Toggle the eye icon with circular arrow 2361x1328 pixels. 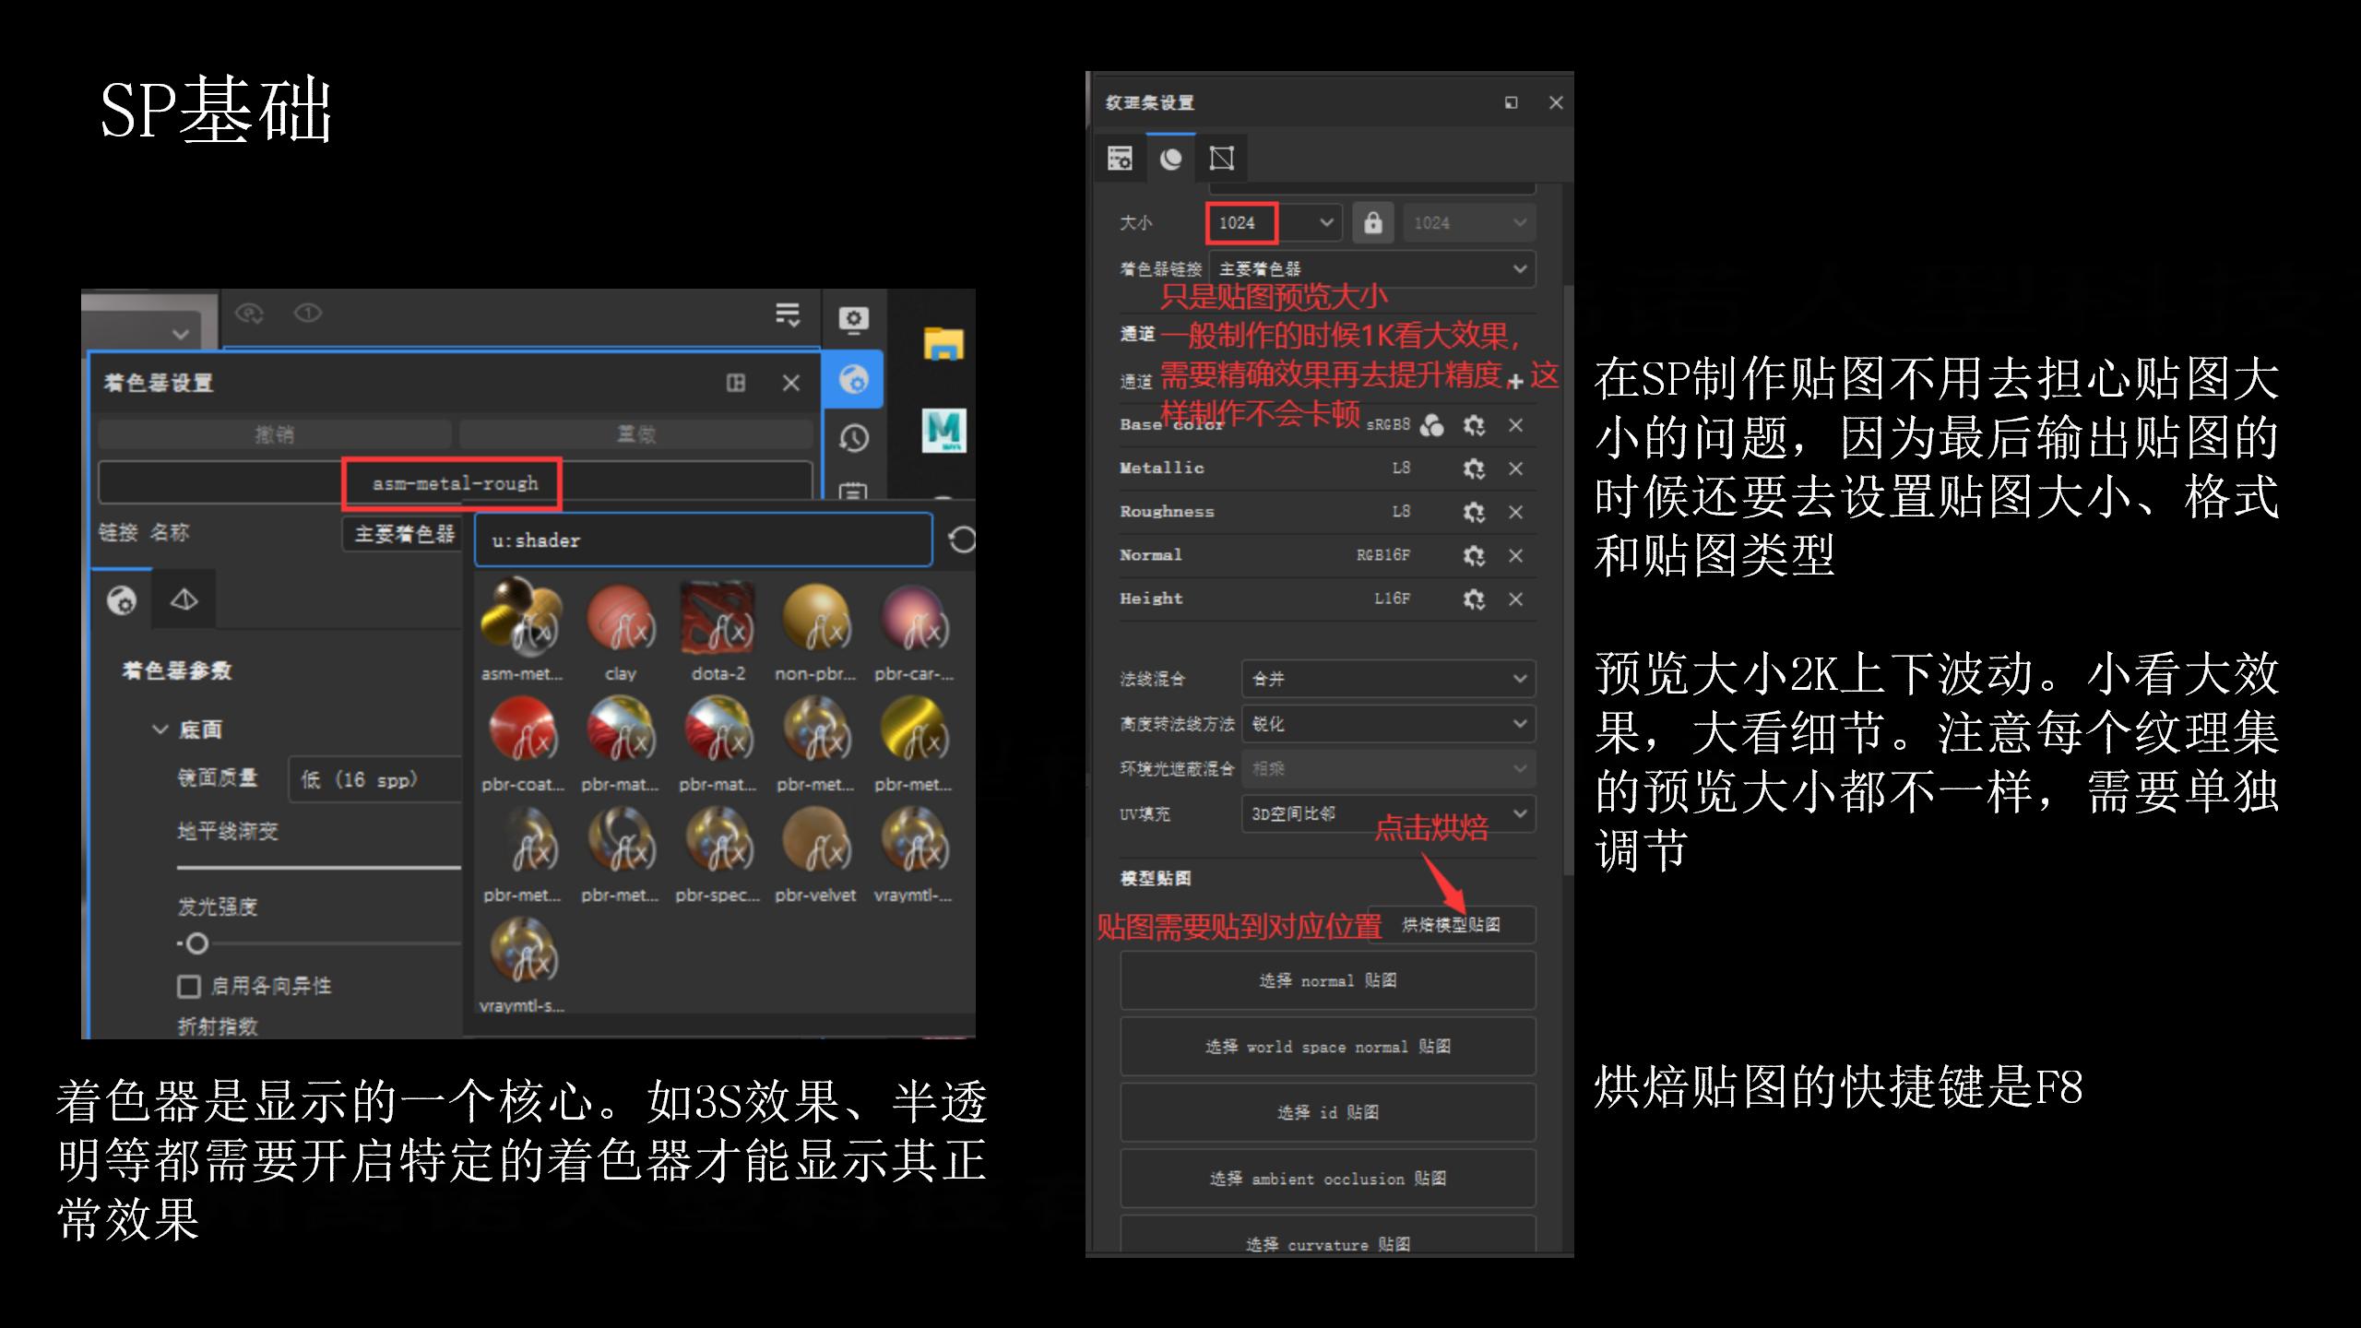click(x=249, y=314)
